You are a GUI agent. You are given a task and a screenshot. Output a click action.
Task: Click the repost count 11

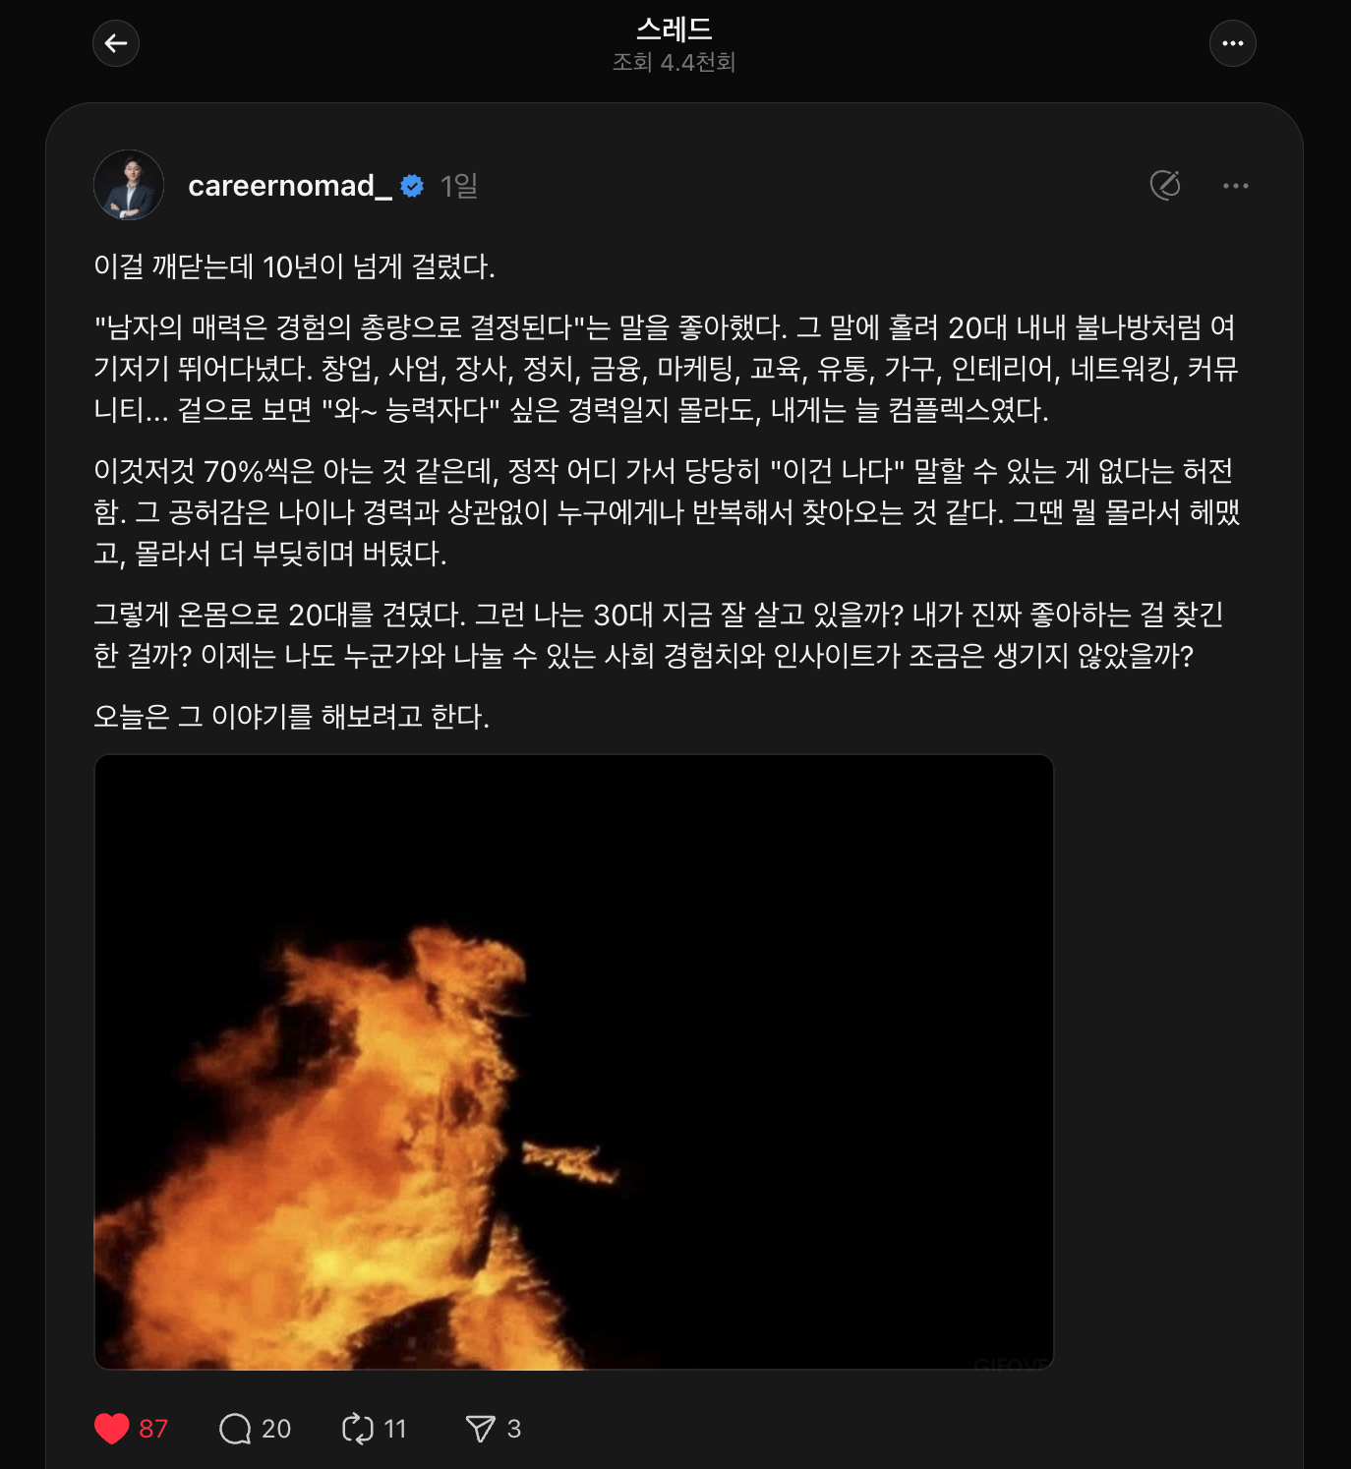point(395,1428)
